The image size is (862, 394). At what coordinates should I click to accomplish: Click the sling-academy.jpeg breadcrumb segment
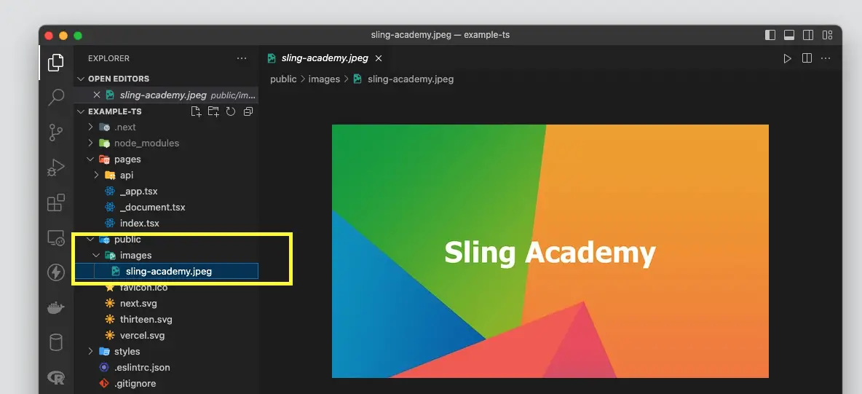point(410,79)
